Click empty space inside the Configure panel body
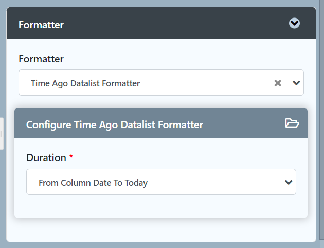The image size is (324, 248). (161, 206)
